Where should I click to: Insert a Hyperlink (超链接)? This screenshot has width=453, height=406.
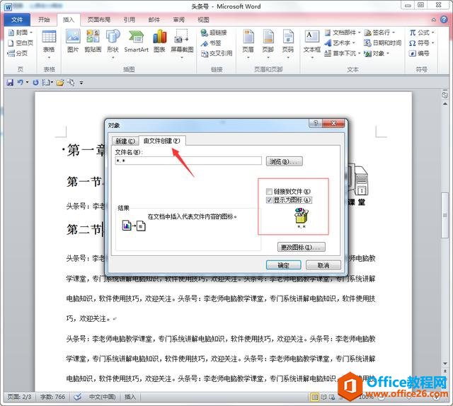click(x=214, y=33)
